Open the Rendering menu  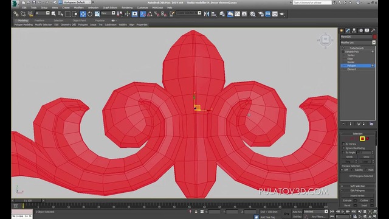(127, 8)
